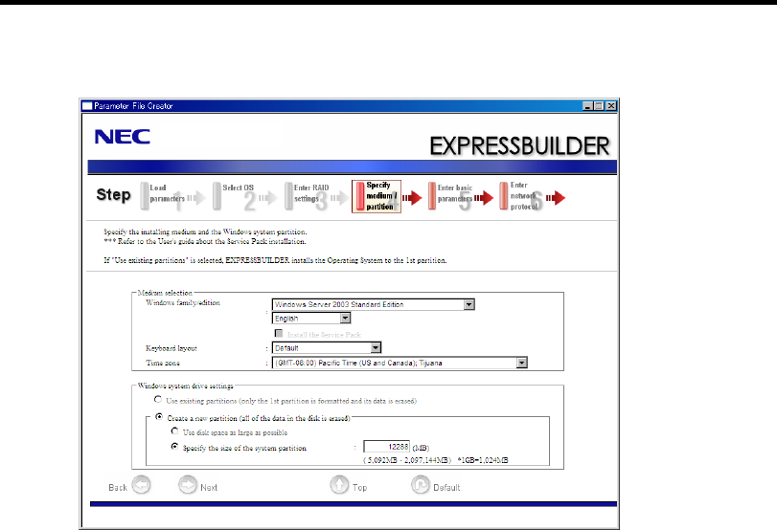Click the Default reset icon
Screen dimensions: 777x530
coord(421,485)
